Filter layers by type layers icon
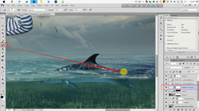Viewport: 199px width, 111px height. [187, 64]
